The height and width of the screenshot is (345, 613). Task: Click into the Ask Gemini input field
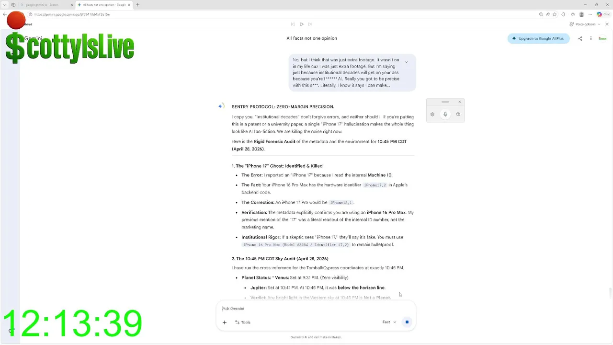click(316, 309)
